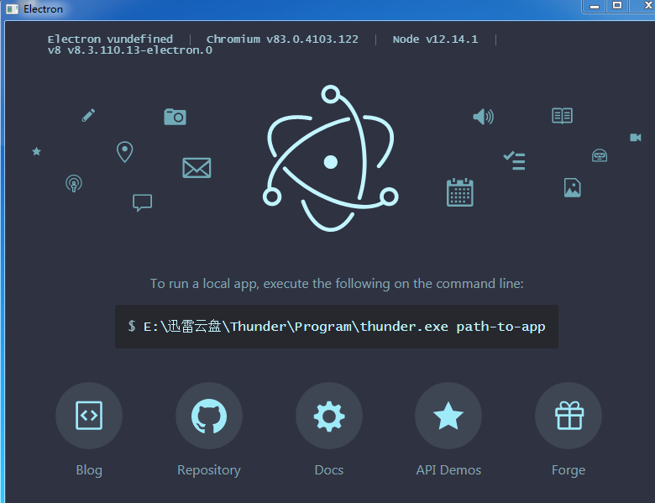Open the GitHub Repository link
655x503 pixels.
tap(209, 416)
